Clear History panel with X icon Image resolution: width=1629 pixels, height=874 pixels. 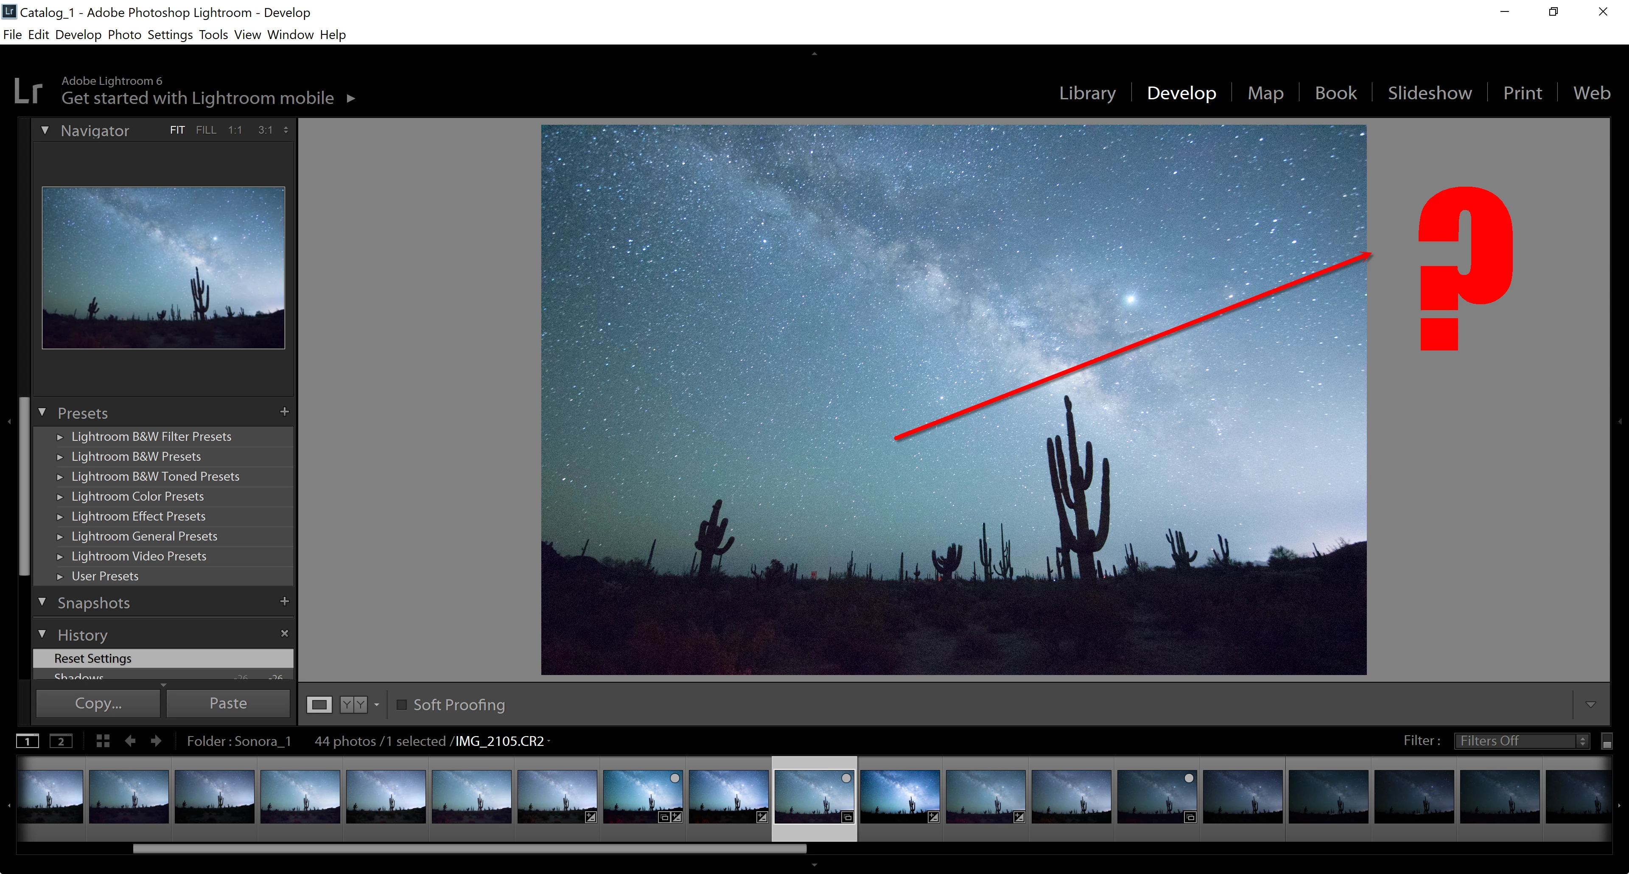pyautogui.click(x=285, y=633)
